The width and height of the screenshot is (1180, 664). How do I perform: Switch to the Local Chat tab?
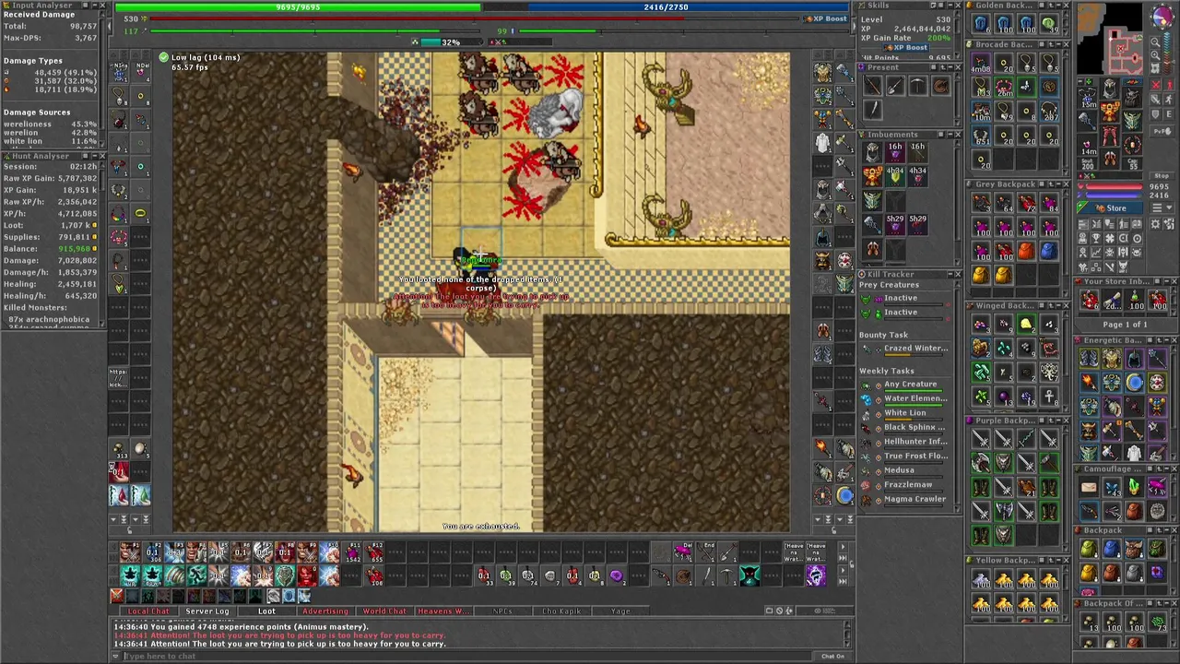click(x=149, y=611)
